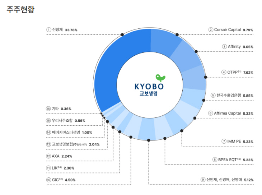Click the circled number 3 beside Affinity

[224, 47]
